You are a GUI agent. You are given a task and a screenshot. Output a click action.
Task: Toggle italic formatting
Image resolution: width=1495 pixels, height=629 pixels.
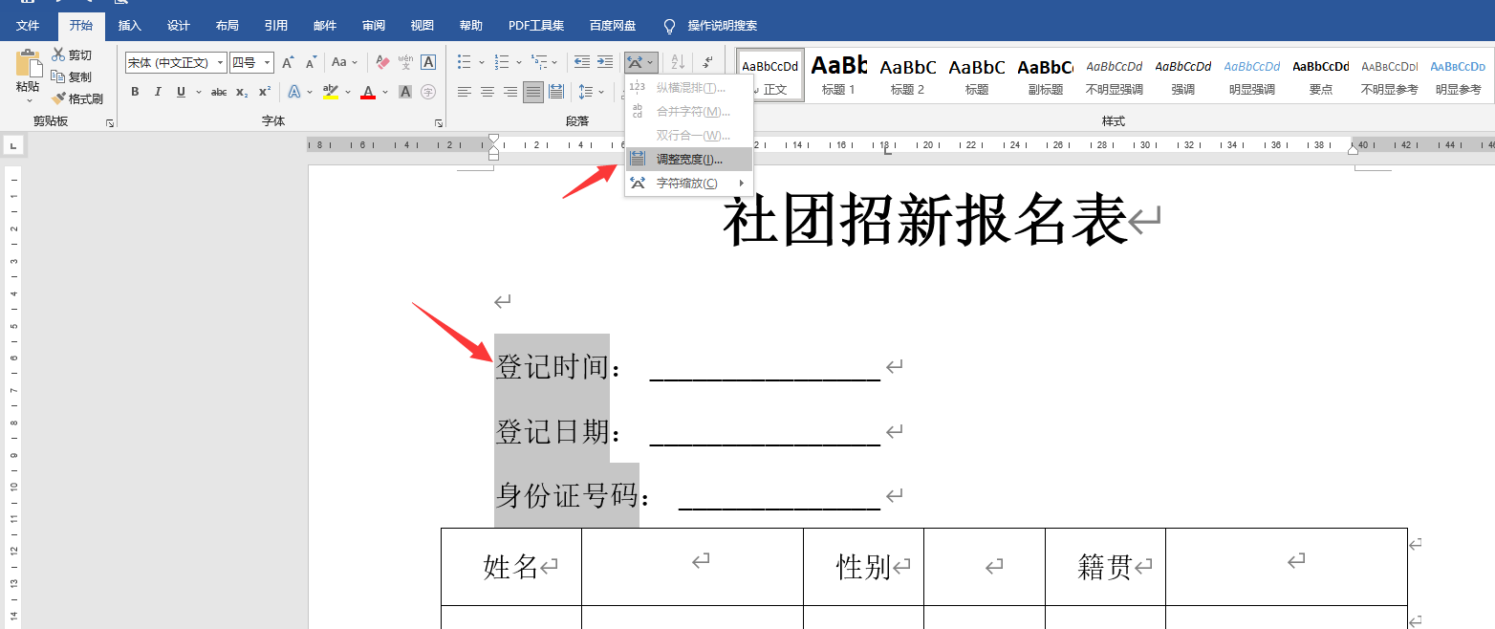point(158,92)
